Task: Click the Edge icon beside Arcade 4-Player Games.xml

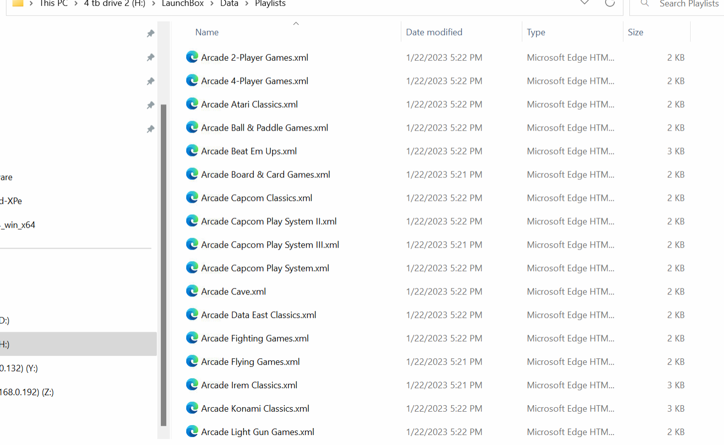Action: pos(192,80)
